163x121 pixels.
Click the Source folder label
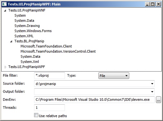click(14, 83)
